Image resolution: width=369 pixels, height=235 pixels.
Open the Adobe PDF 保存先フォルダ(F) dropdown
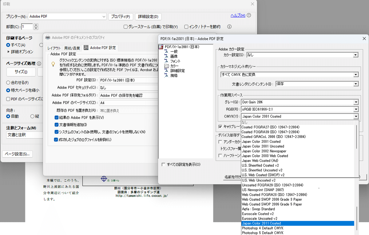pyautogui.click(x=129, y=95)
